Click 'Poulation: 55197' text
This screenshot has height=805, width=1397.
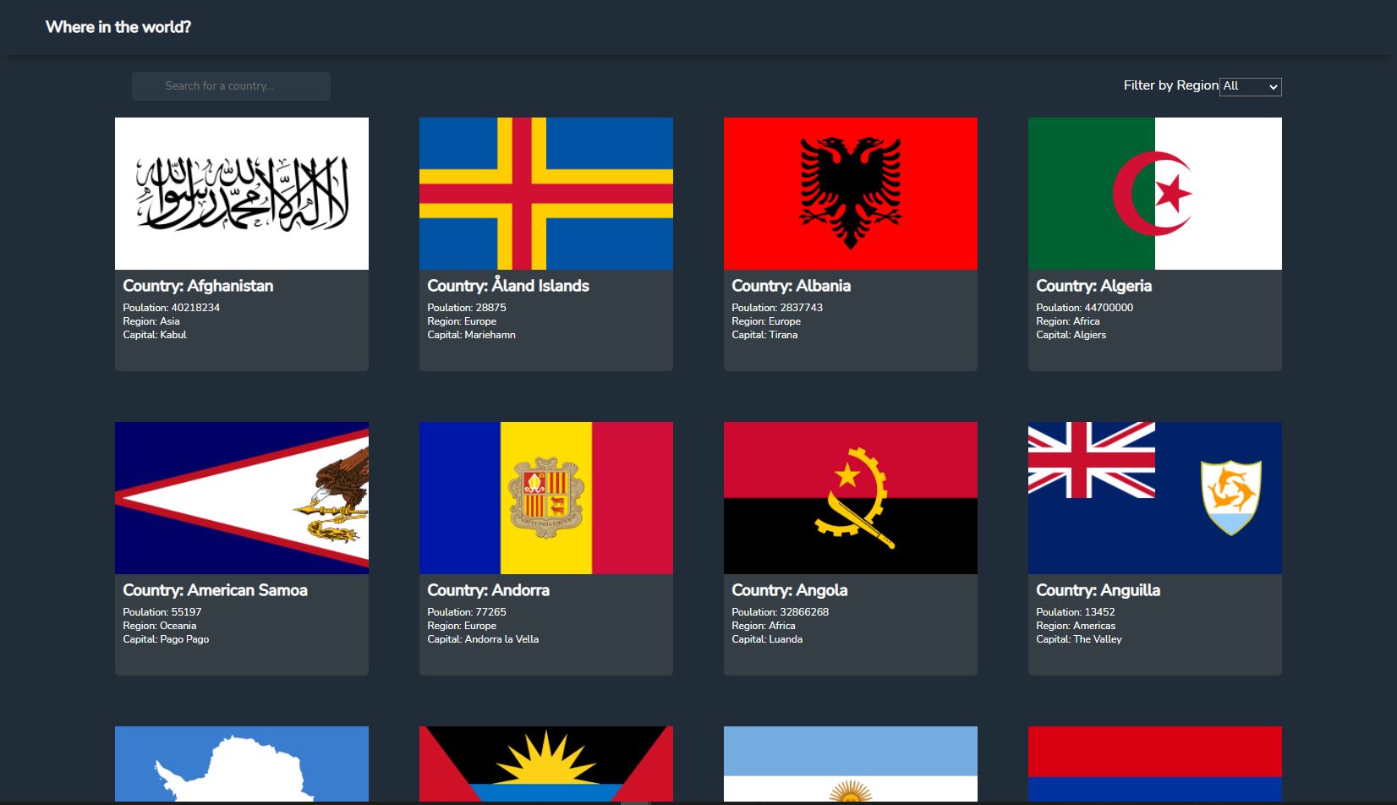[x=162, y=612]
